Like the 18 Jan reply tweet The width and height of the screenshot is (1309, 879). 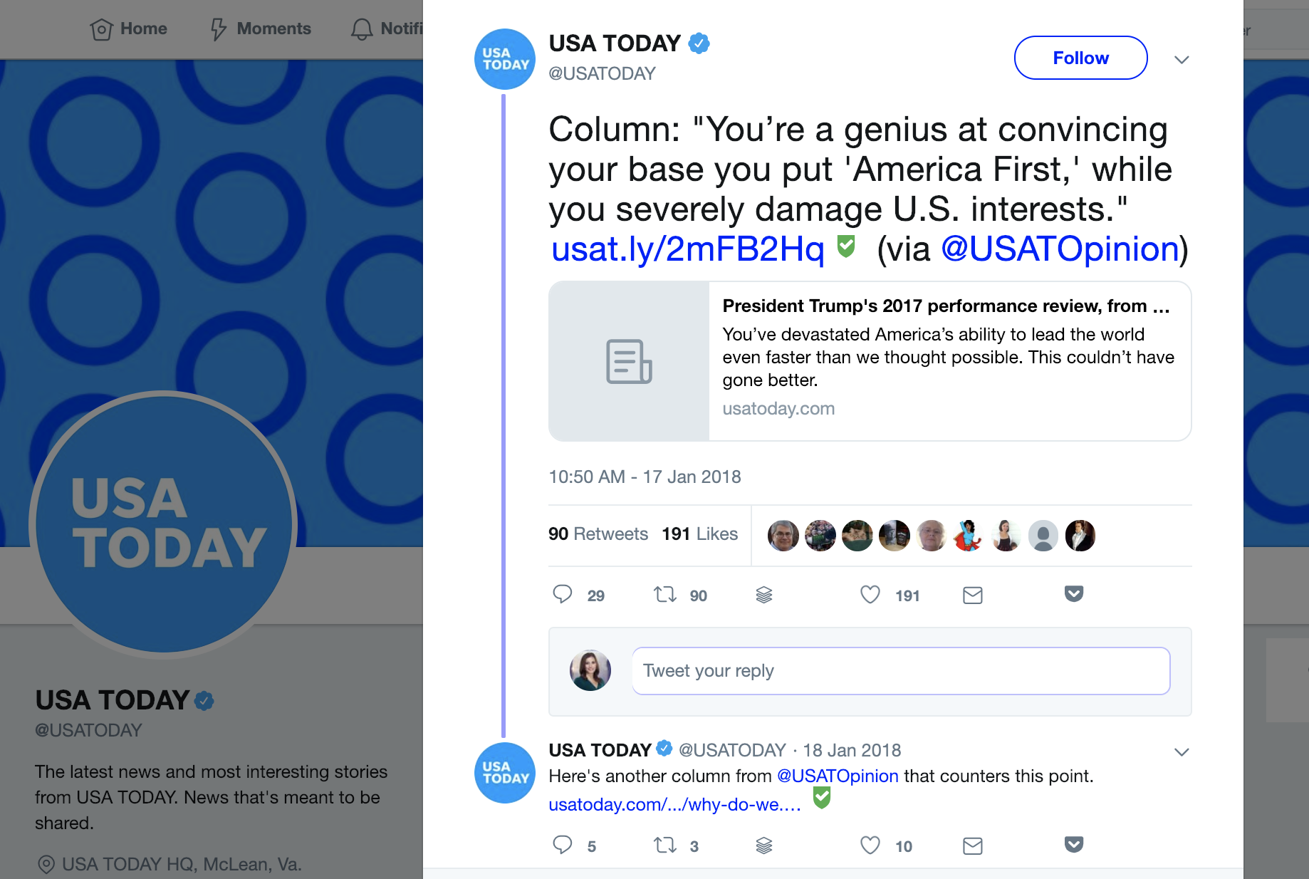point(870,845)
